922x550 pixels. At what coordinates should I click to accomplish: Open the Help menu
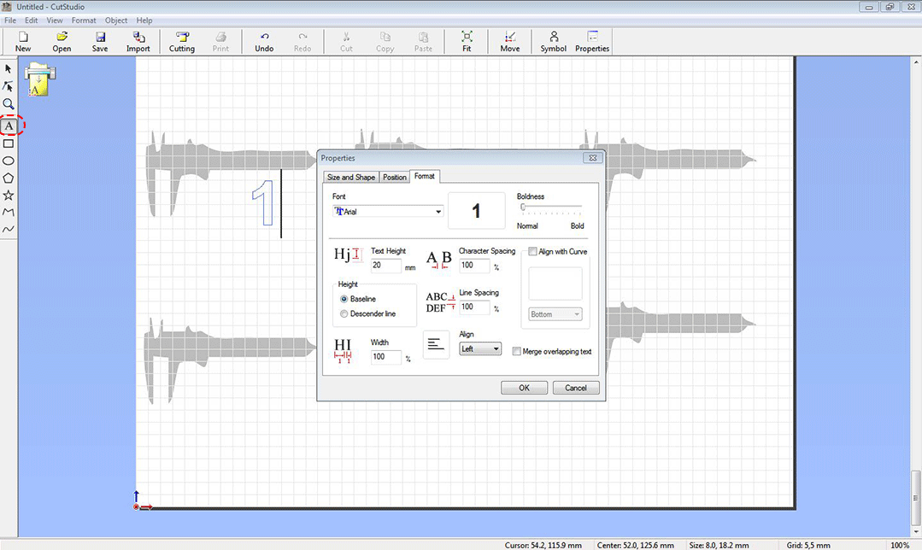click(x=144, y=20)
